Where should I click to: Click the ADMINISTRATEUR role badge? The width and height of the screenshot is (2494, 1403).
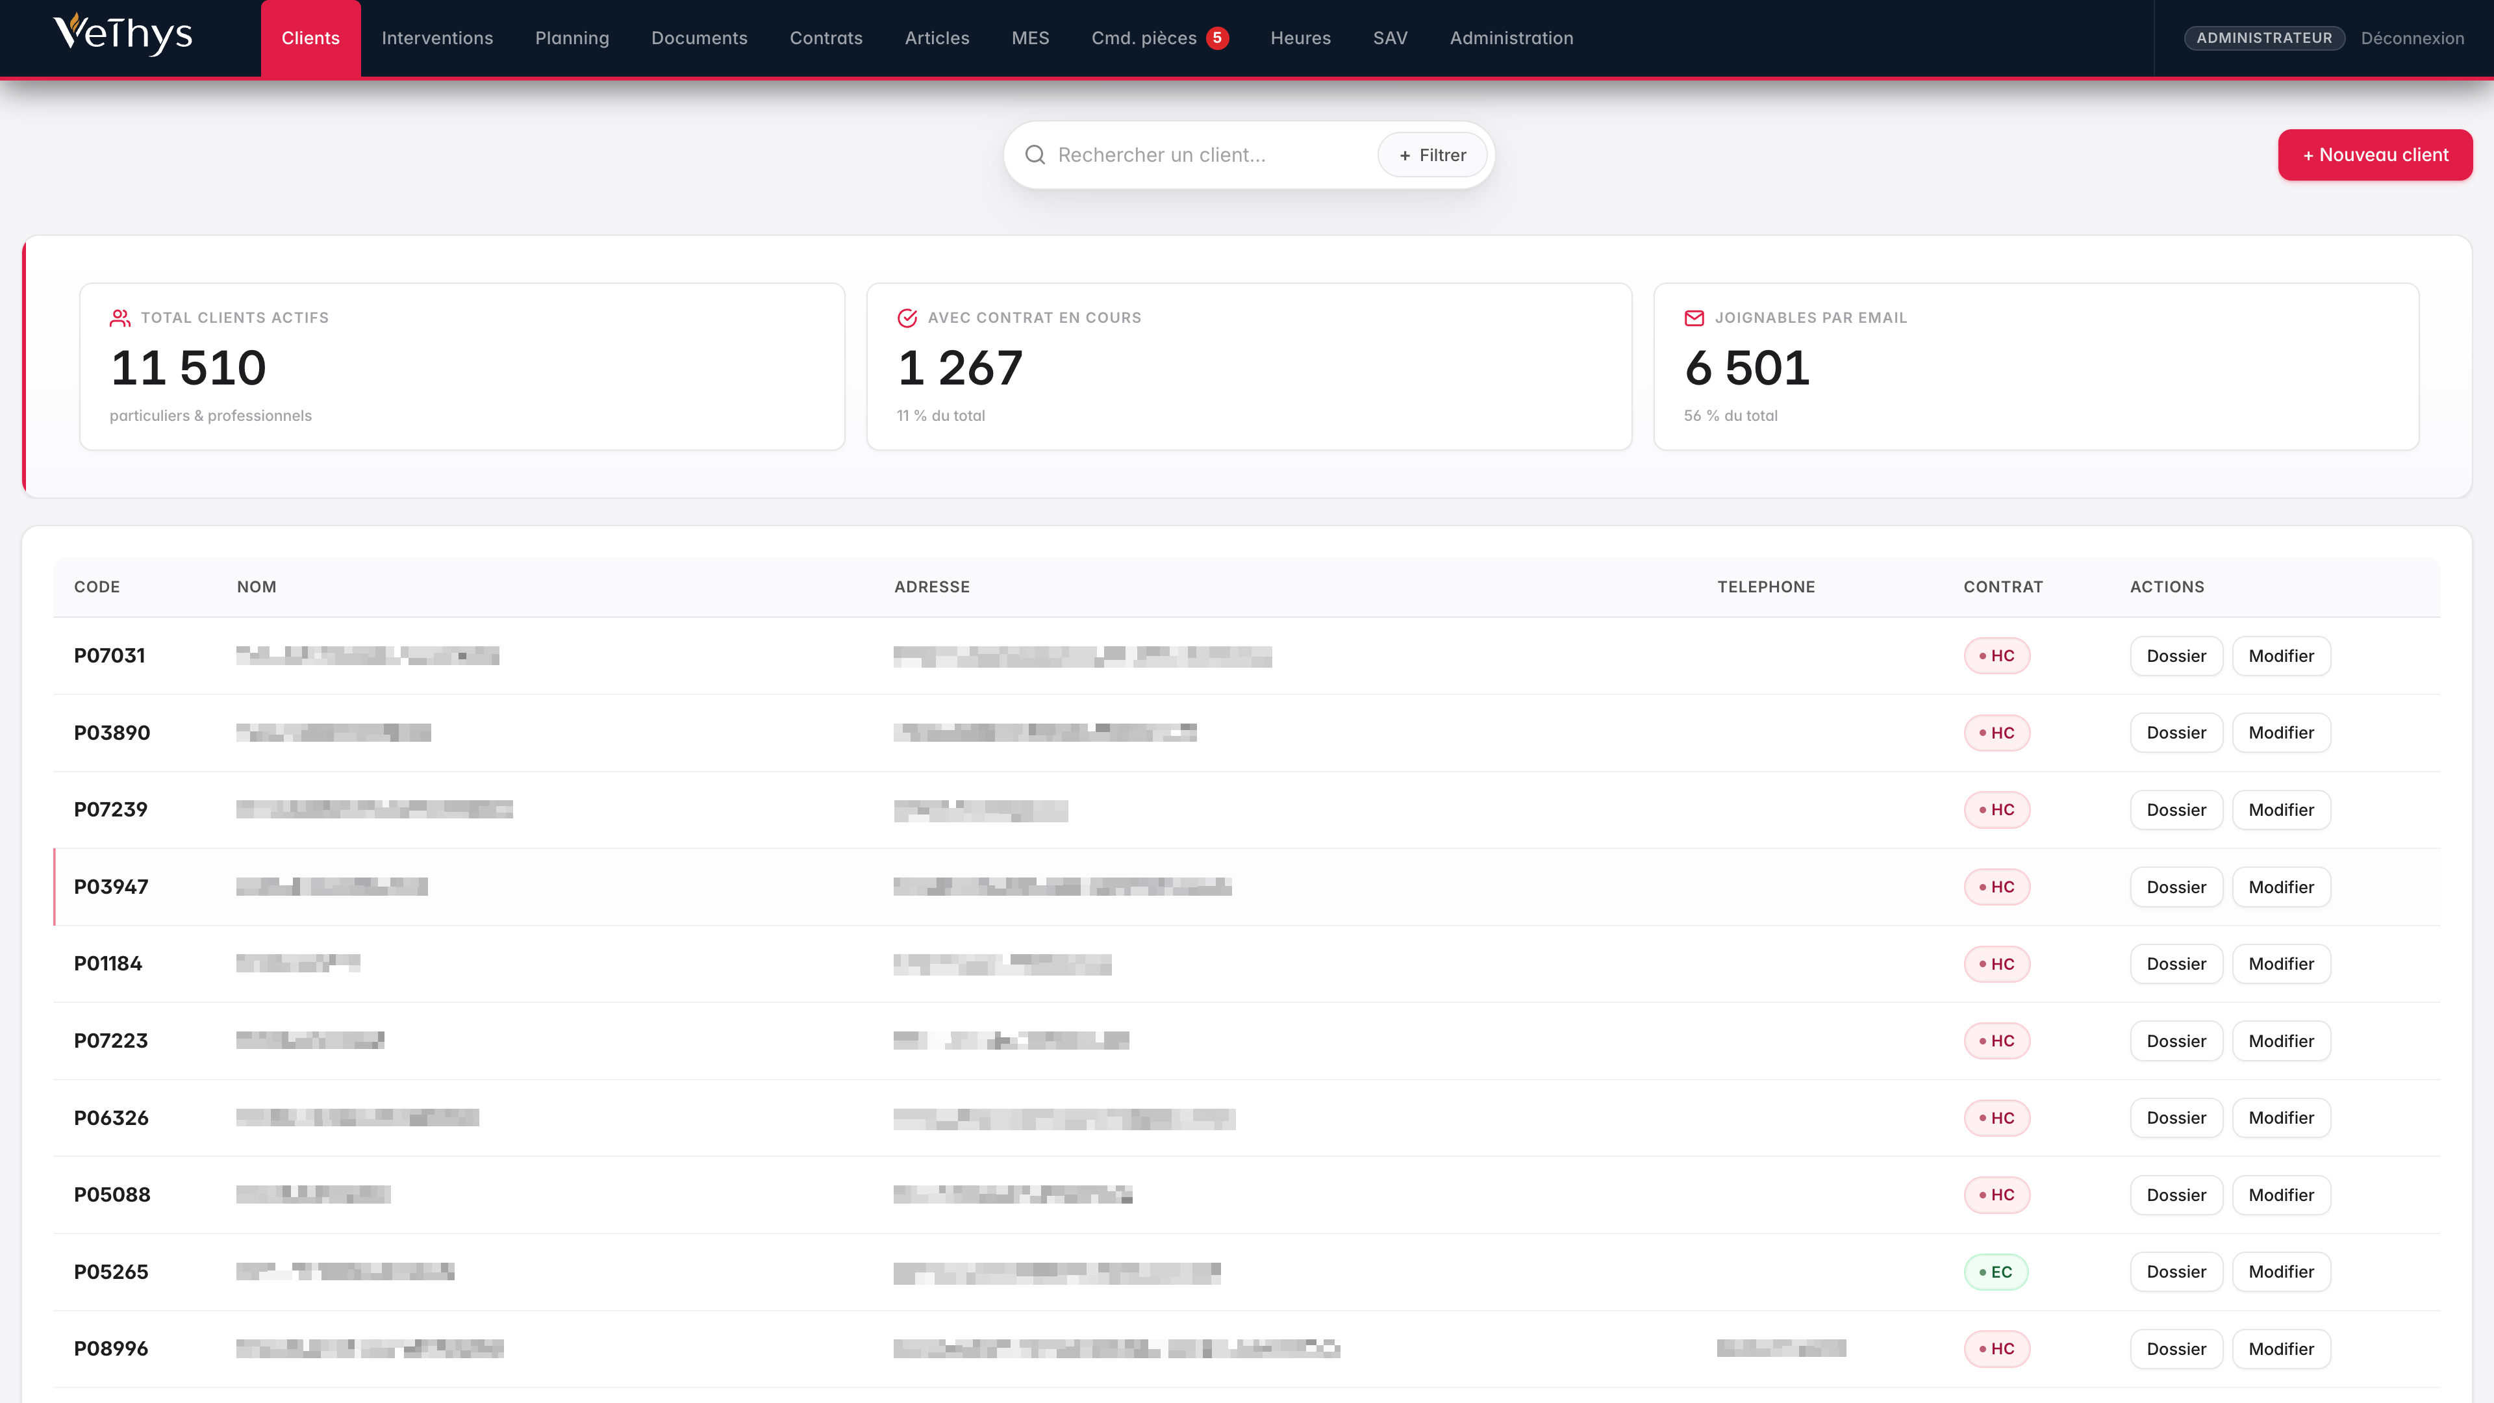coord(2263,38)
